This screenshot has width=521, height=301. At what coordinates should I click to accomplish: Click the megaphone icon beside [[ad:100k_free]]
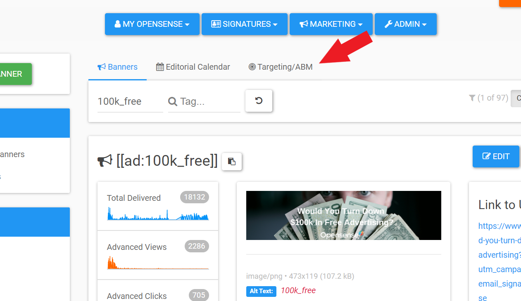(x=105, y=161)
